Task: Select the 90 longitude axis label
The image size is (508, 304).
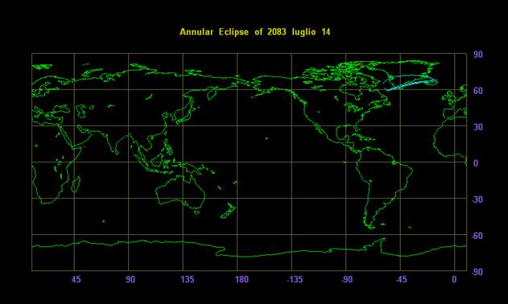Action: pyautogui.click(x=130, y=279)
